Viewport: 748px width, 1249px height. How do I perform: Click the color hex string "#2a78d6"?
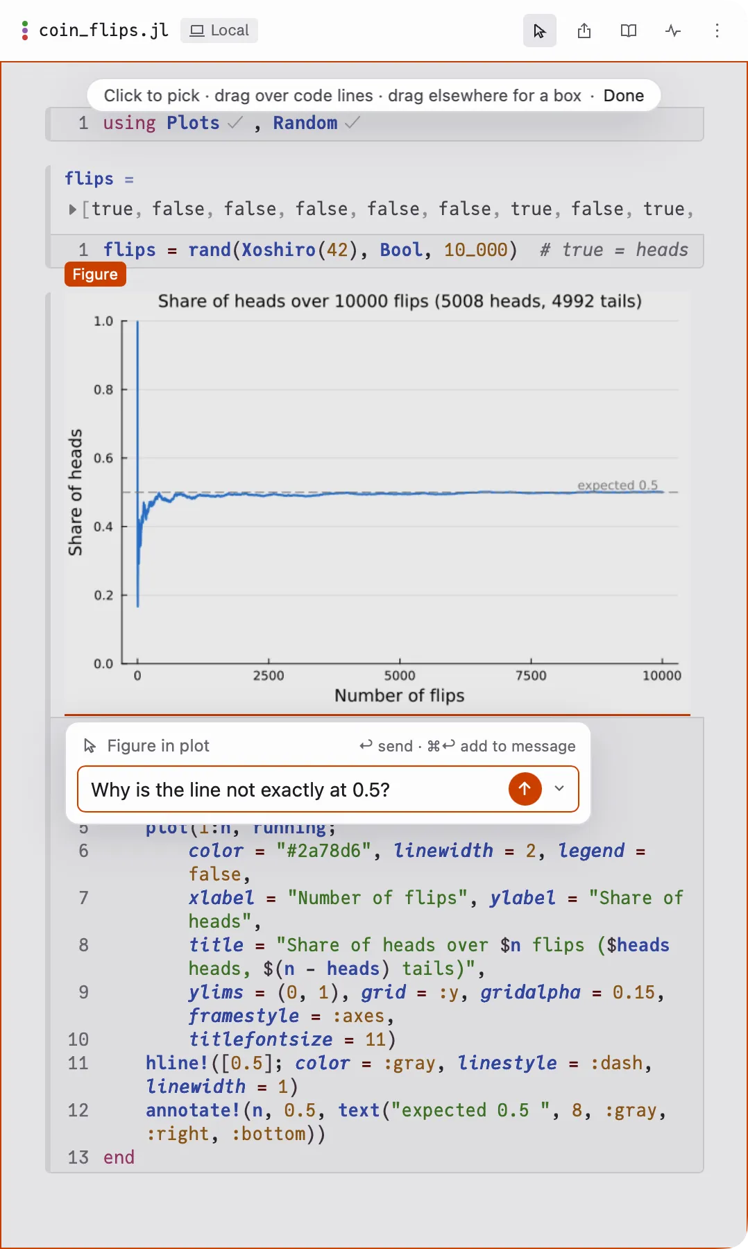click(323, 851)
